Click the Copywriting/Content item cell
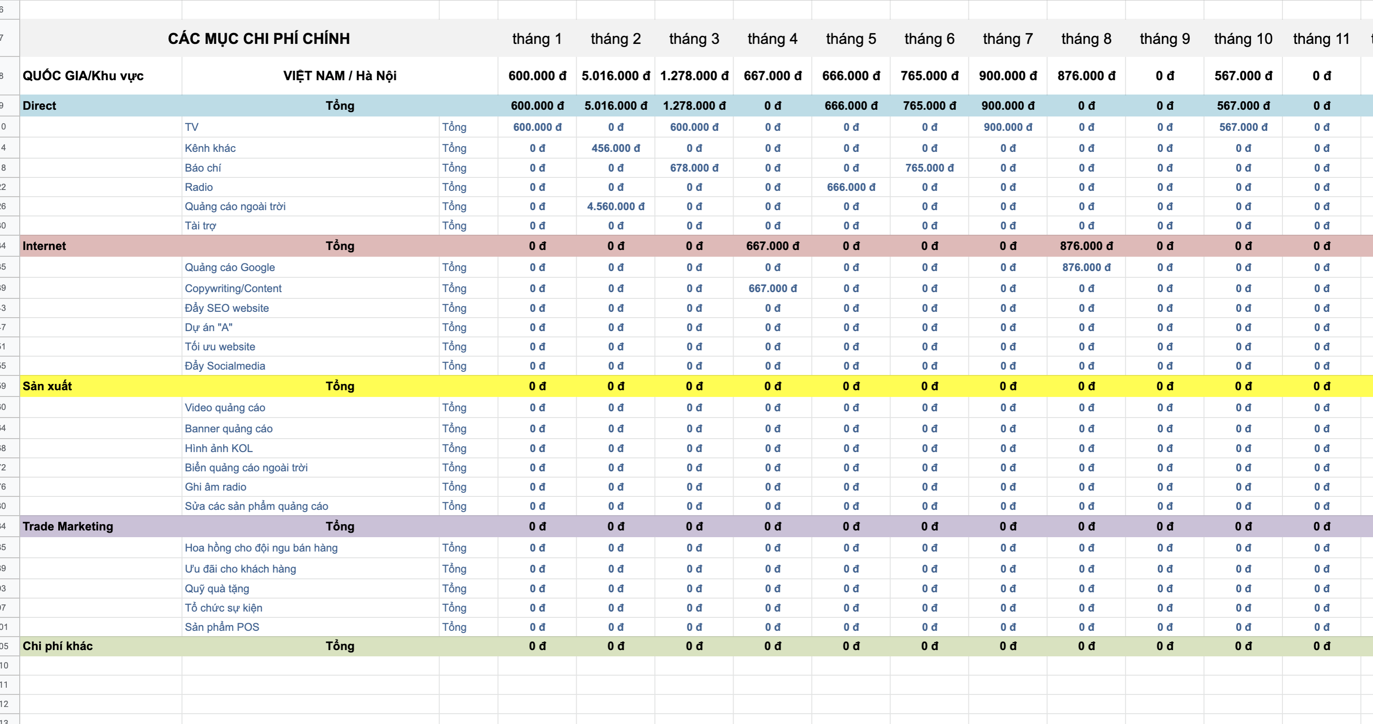 pos(233,288)
